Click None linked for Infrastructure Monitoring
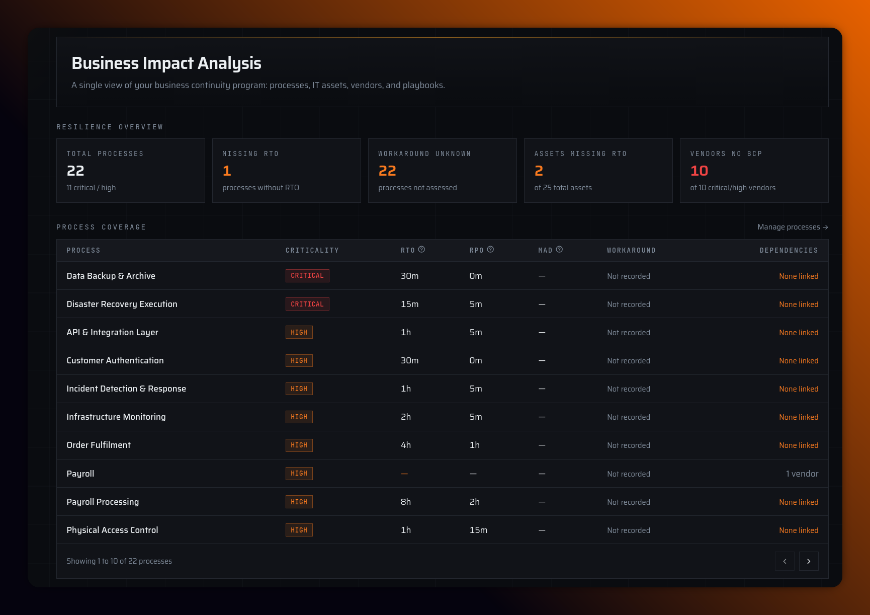This screenshot has height=615, width=870. click(x=799, y=417)
